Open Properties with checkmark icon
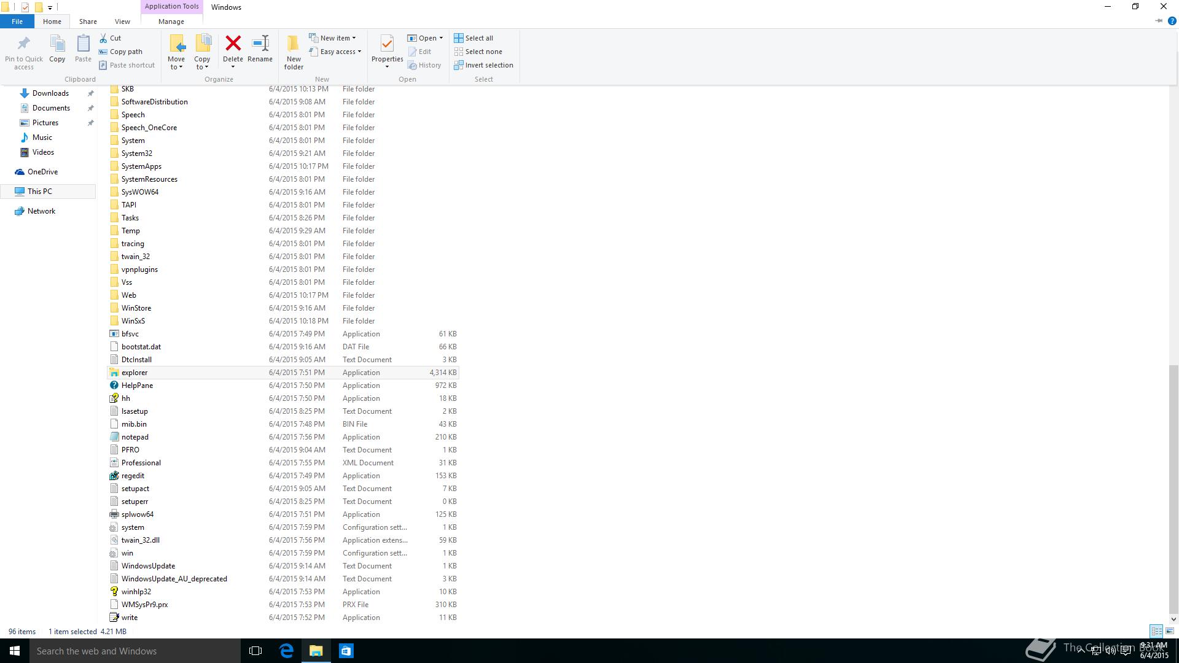Screen dimensions: 1179x663 click(x=387, y=44)
